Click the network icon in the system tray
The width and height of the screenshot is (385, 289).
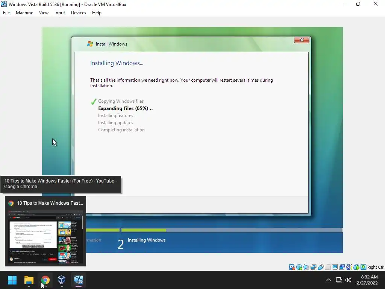pyautogui.click(x=339, y=280)
